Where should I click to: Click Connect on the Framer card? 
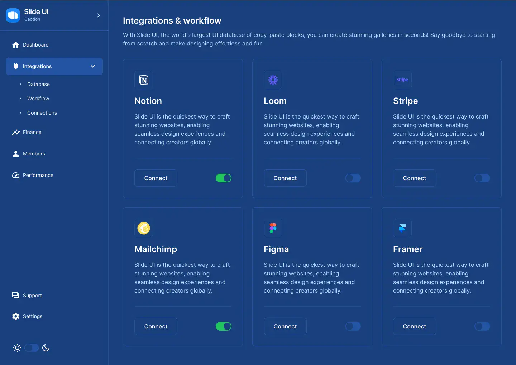coord(415,326)
